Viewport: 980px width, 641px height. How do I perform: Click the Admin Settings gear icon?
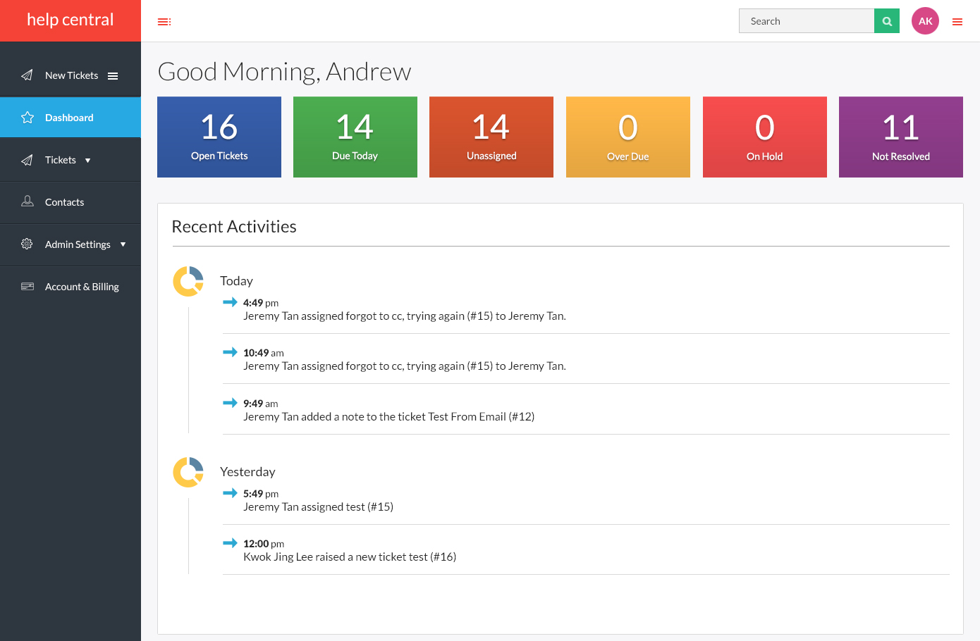(x=27, y=244)
